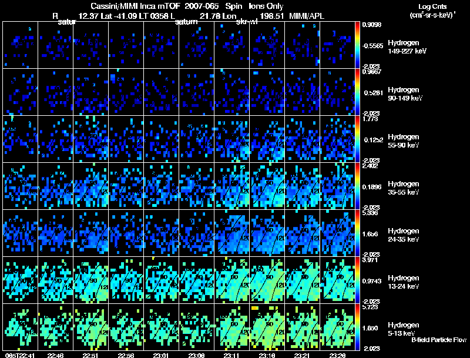Click the color bar beside Hydrogen 5-13 keV
The image size is (470, 358).
pyautogui.click(x=357, y=327)
